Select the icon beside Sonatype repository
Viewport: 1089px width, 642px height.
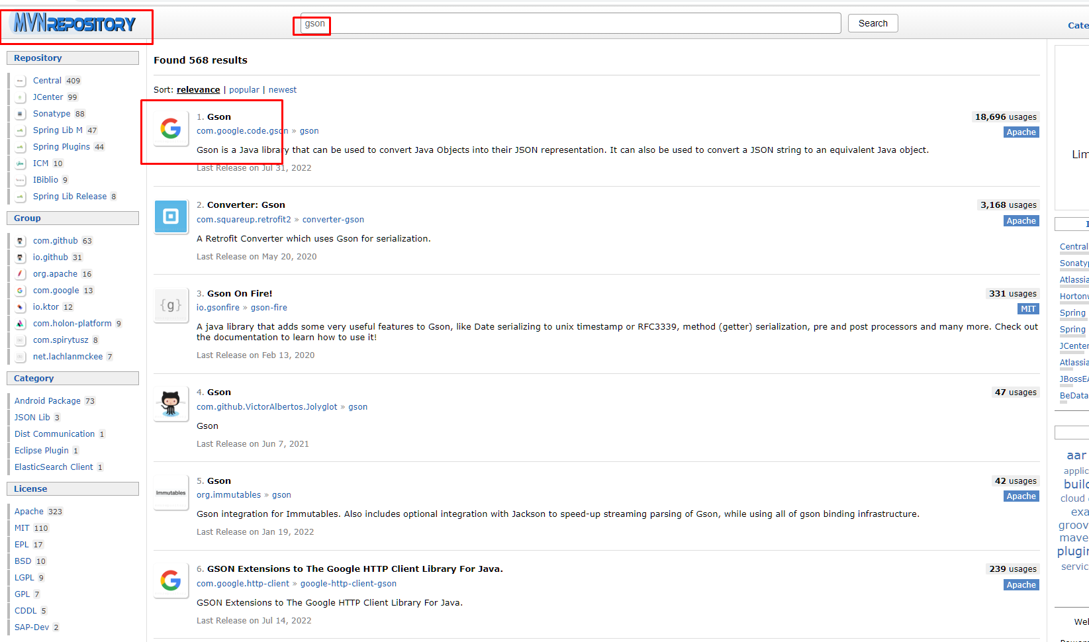21,114
